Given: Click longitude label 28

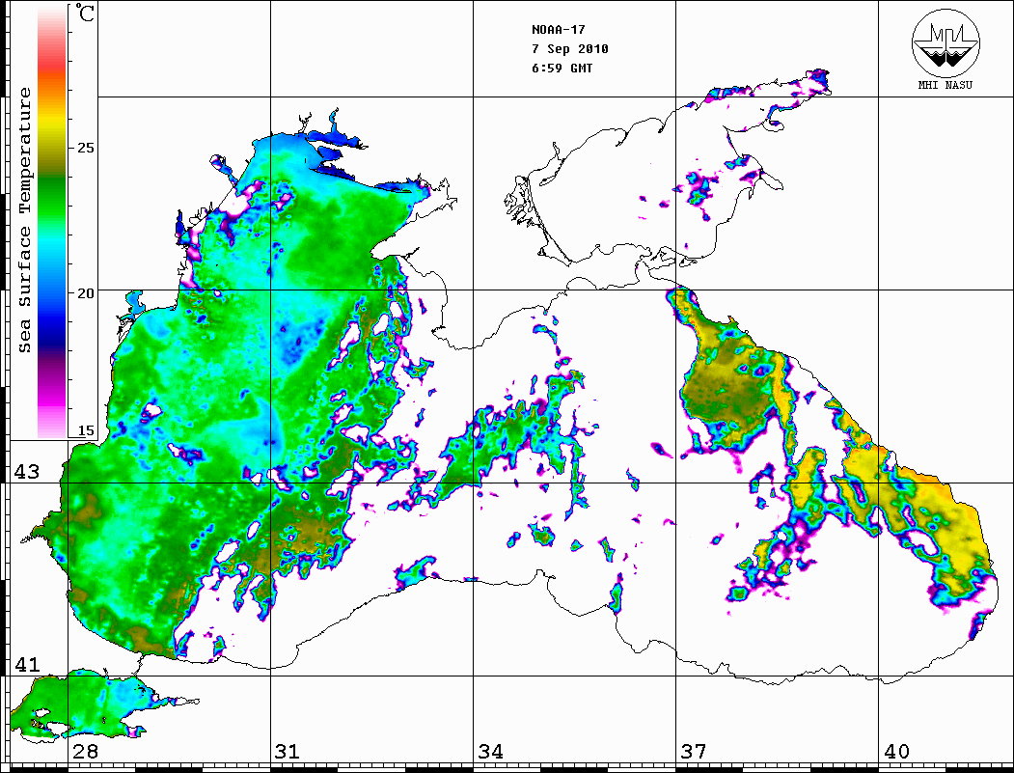Looking at the screenshot, I should coord(85,751).
